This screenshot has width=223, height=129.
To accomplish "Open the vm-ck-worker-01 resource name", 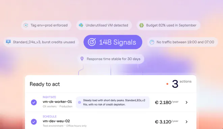I will click(x=57, y=102).
